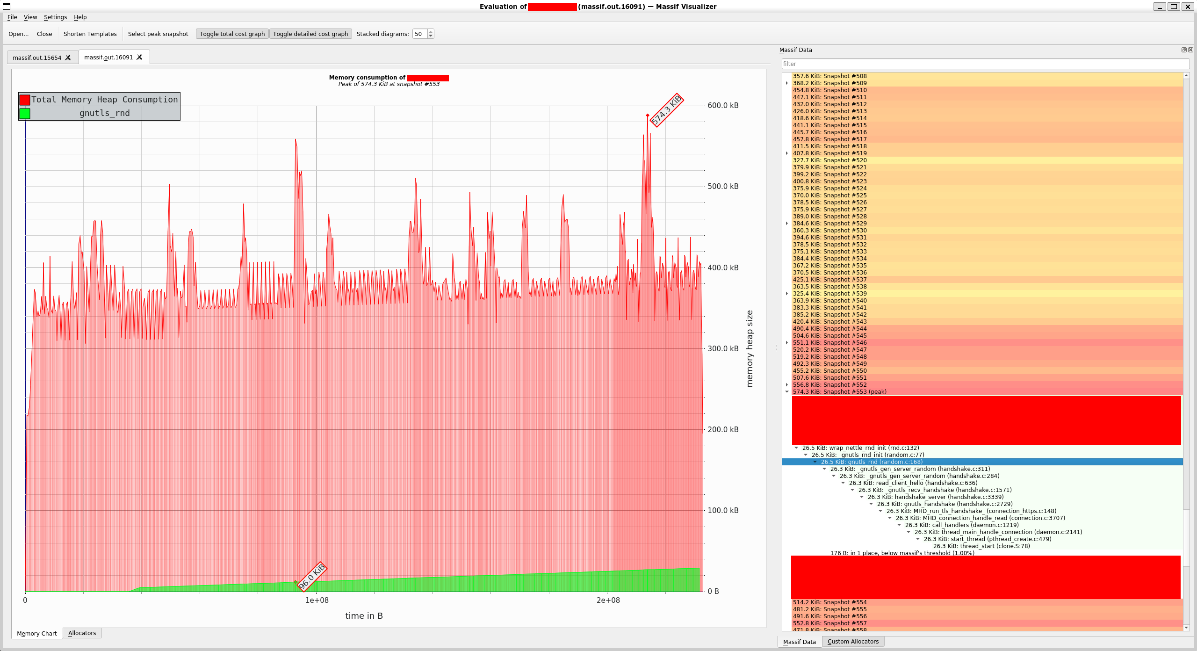Toggle total cost graph
1197x651 pixels.
(232, 34)
